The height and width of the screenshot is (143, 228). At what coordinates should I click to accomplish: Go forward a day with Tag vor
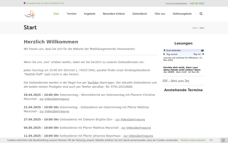coord(197,54)
